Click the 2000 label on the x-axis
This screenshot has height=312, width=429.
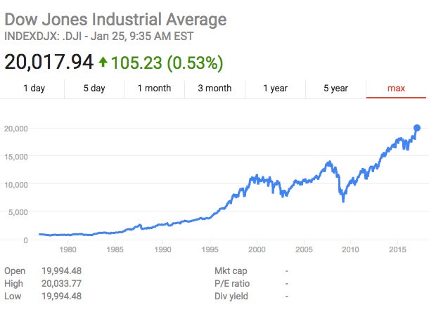point(257,249)
